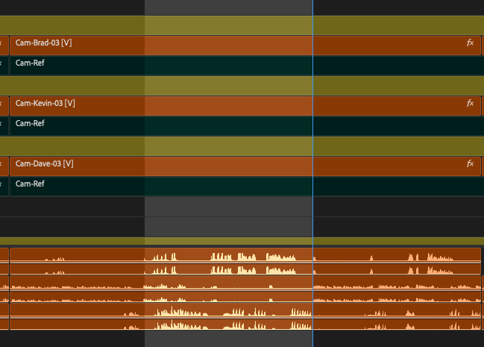The height and width of the screenshot is (347, 484).
Task: Select the Cam-Ref clip below Cam-Kevin-03
Action: 224,125
